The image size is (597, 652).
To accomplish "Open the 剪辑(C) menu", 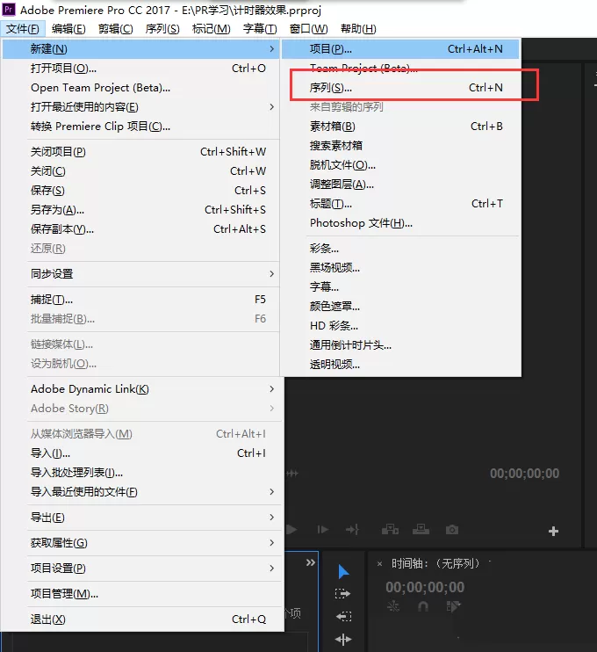I will tap(116, 29).
